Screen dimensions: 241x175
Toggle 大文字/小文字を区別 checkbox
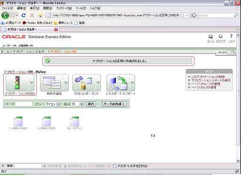[x=115, y=166]
